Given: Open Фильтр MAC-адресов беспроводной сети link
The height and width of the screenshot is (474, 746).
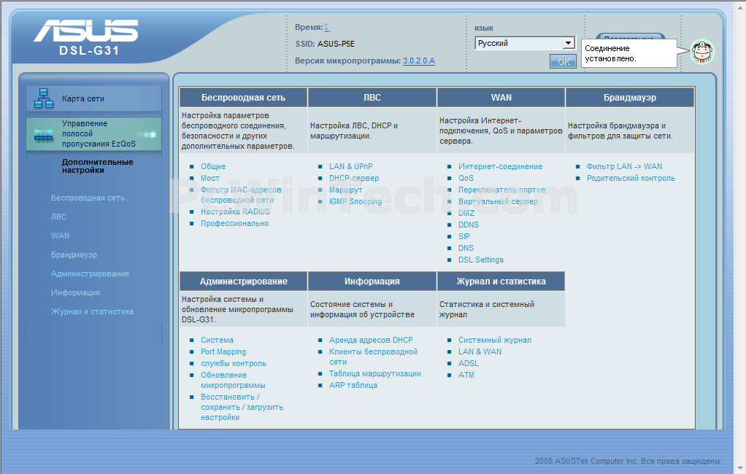Looking at the screenshot, I should [241, 195].
